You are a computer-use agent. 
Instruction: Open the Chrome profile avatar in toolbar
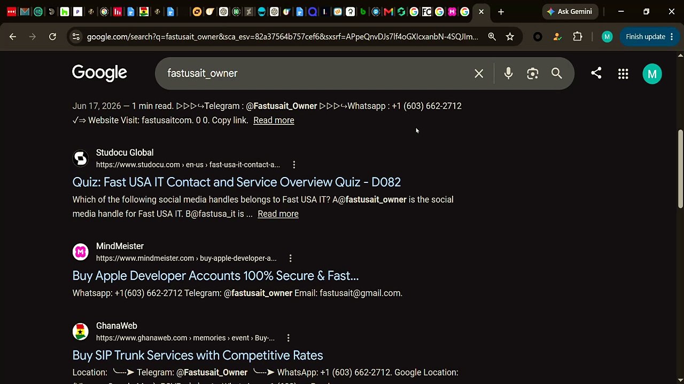(x=607, y=37)
